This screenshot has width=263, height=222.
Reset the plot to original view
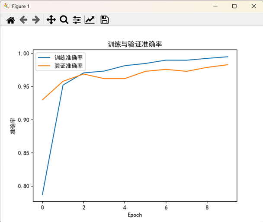click(10, 19)
